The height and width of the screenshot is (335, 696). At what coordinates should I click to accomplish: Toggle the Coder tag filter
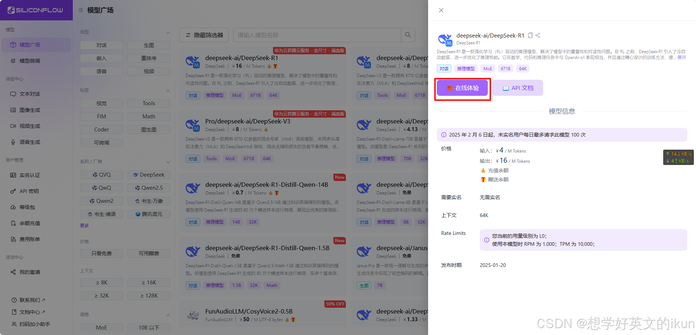102,130
